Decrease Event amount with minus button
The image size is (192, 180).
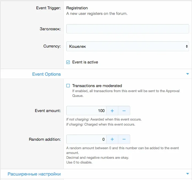(x=124, y=111)
